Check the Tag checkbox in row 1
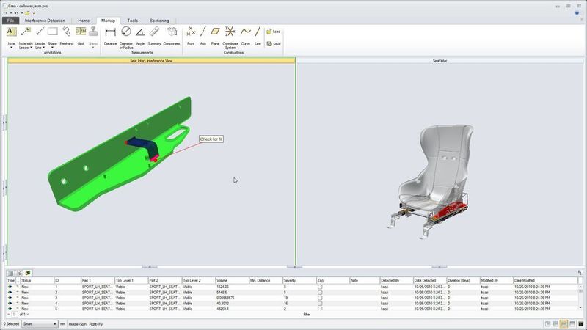Image resolution: width=587 pixels, height=330 pixels. click(320, 287)
